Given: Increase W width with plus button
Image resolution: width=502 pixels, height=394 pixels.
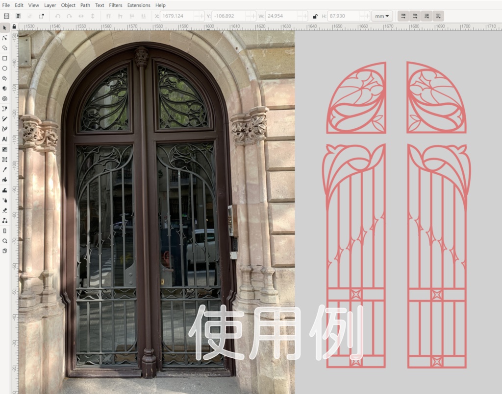Looking at the screenshot, I should [305, 16].
